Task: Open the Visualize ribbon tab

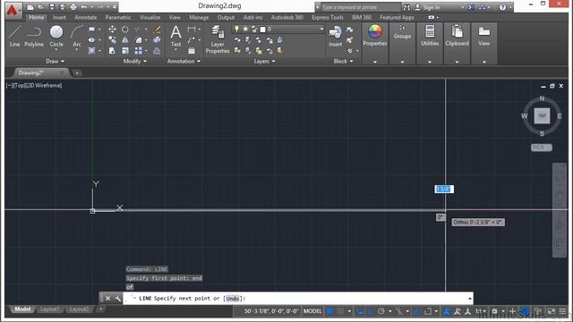Action: click(x=150, y=18)
